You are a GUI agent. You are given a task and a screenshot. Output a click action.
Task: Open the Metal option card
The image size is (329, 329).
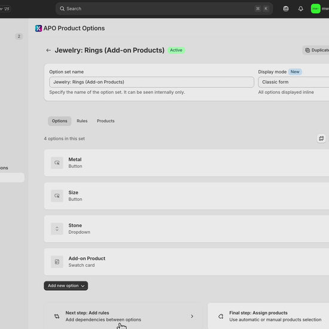pyautogui.click(x=186, y=163)
